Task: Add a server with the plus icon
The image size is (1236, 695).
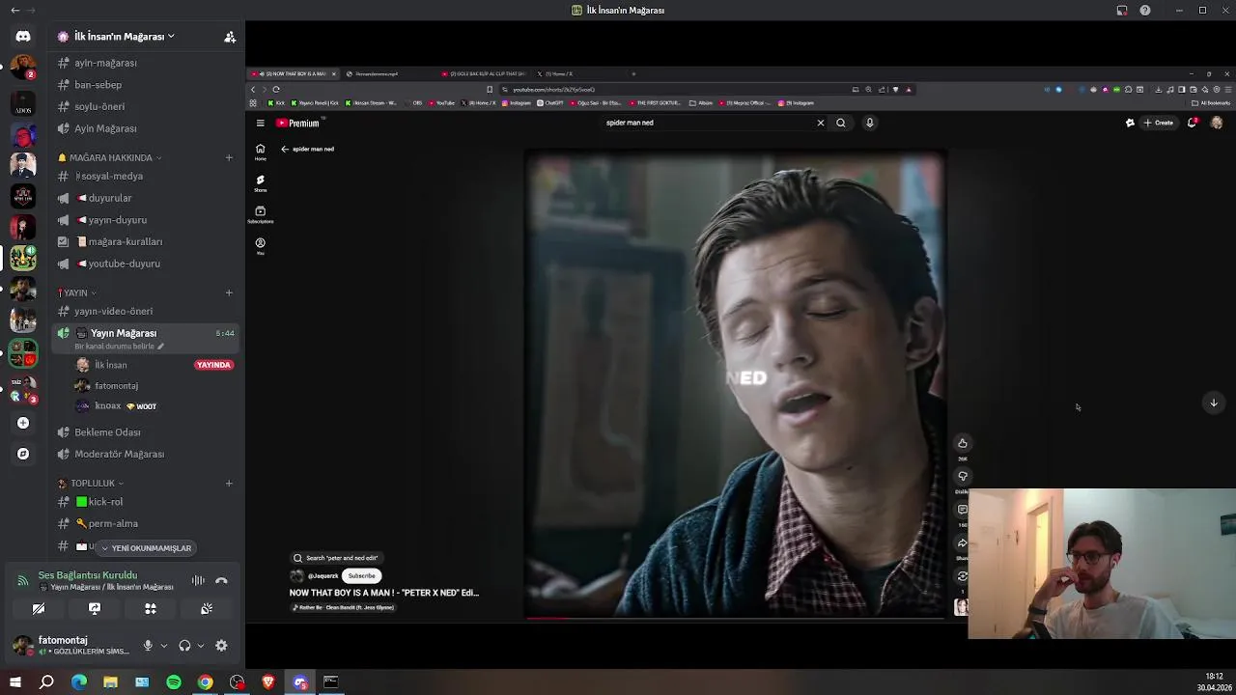Action: point(23,423)
